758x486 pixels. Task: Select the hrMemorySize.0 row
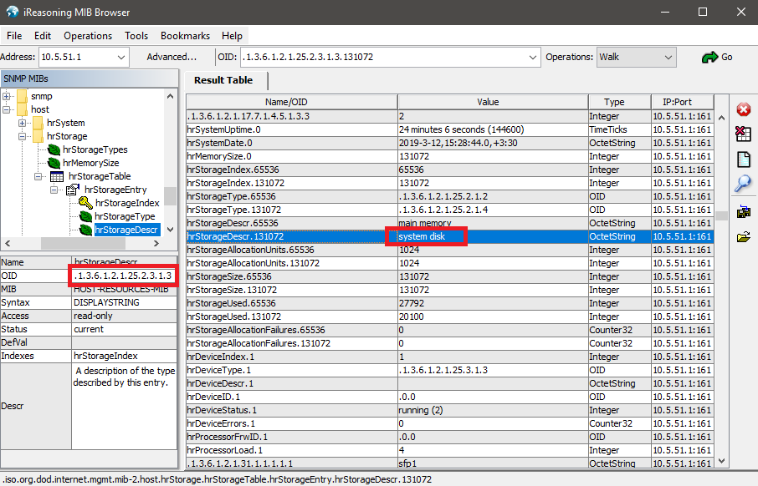449,156
